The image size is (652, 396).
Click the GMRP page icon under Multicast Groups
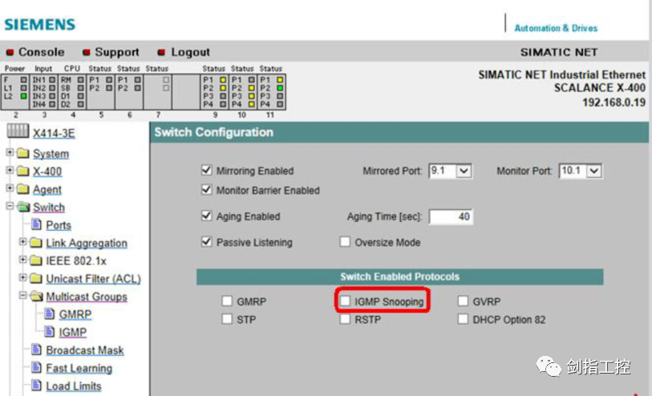50,313
